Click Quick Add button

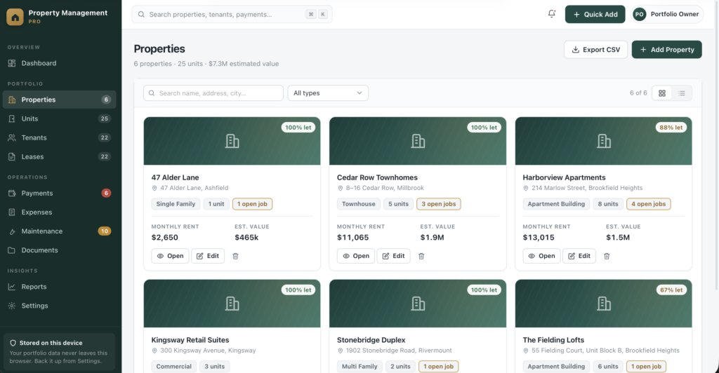point(595,14)
